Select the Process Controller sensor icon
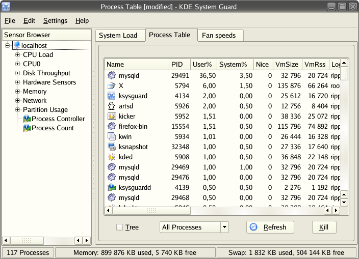This screenshot has width=359, height=259. tap(27, 119)
